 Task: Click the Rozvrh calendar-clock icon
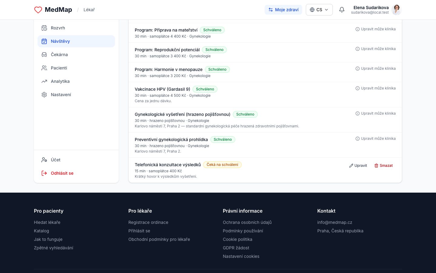(44, 28)
